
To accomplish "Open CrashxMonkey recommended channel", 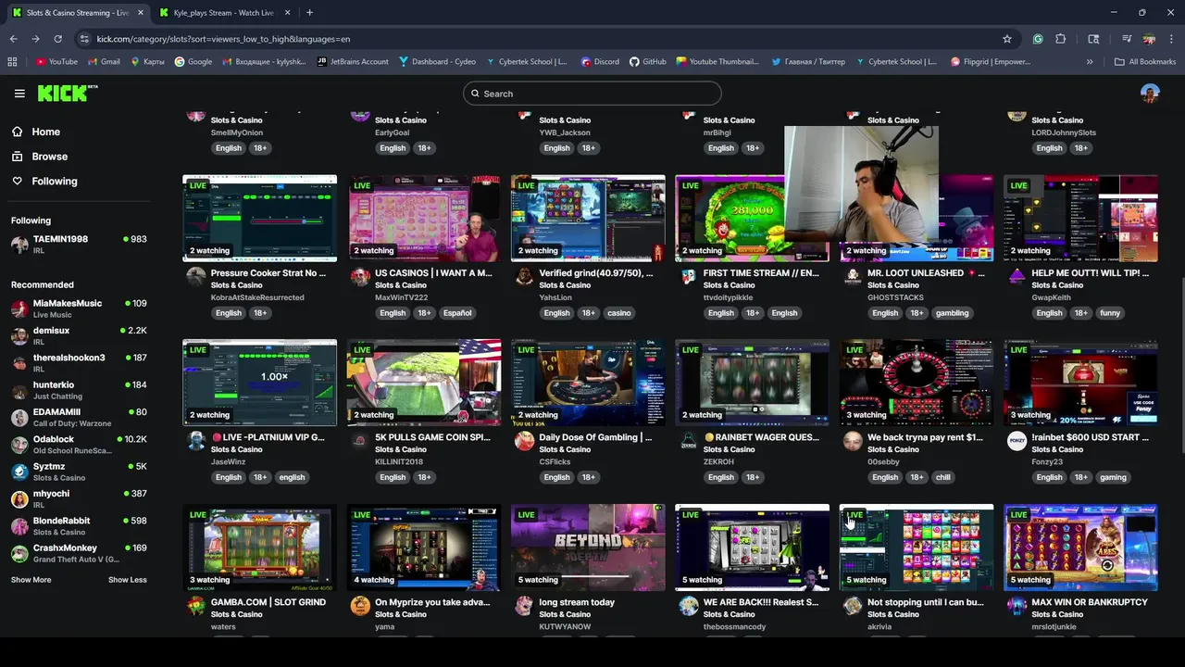I will coord(79,553).
